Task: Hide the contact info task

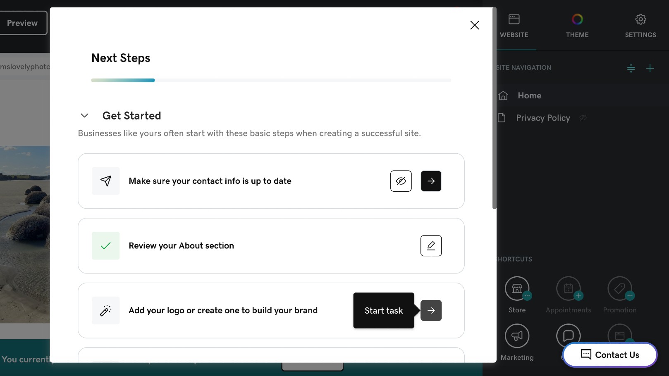Action: pos(401,181)
